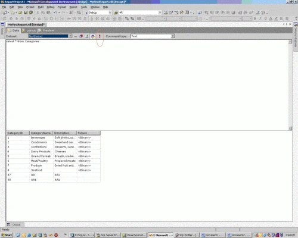Switch to the SQL Server Enterprise taskbar button
The width and height of the screenshot is (298, 238).
pos(108,235)
